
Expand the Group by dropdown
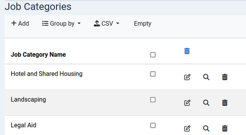click(61, 24)
